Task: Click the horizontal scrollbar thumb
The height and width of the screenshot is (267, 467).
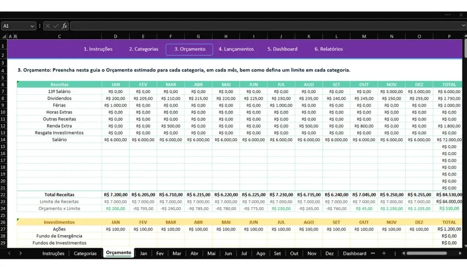Action: click(x=427, y=253)
